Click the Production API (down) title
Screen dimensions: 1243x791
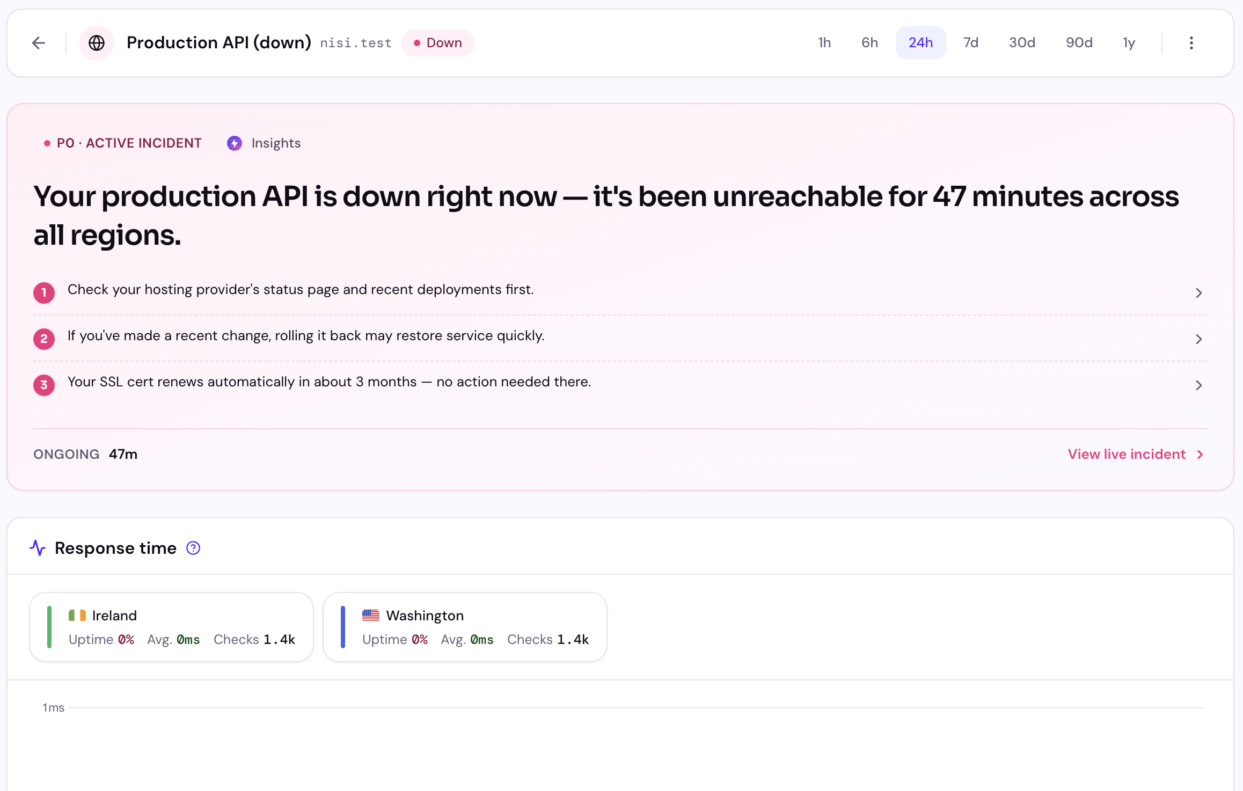click(219, 42)
